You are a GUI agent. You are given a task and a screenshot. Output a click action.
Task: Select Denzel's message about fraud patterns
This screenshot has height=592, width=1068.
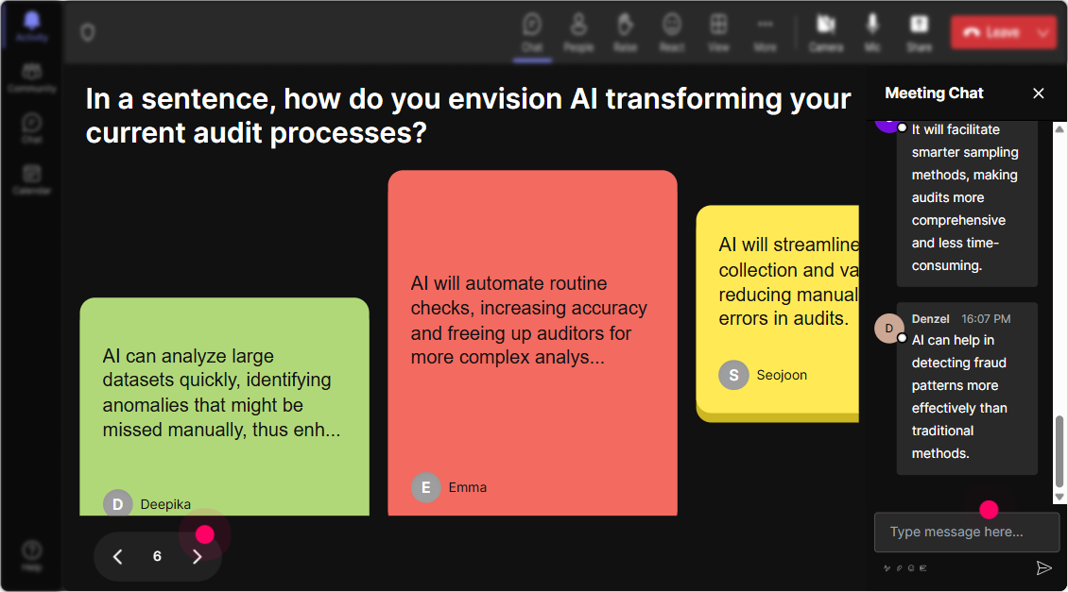click(967, 389)
